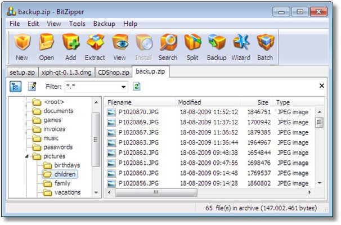Select file P1020856.JPG
Viewport: 341px width, 225px height.
138,183
